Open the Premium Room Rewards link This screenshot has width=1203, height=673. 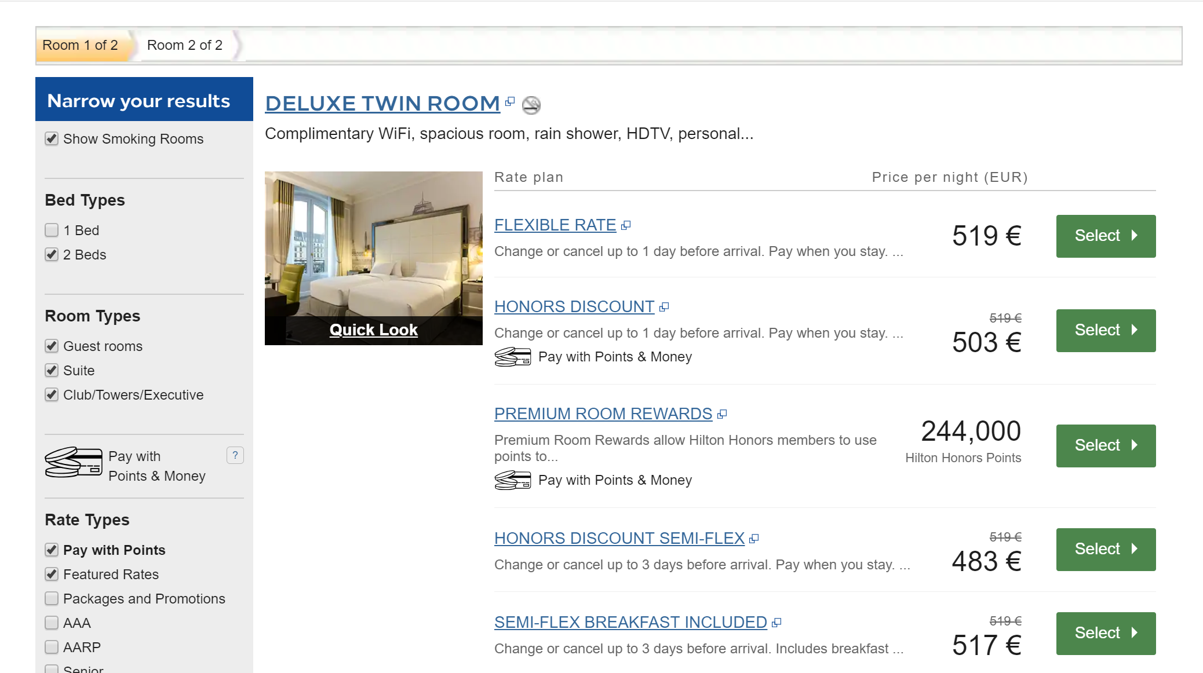(603, 414)
